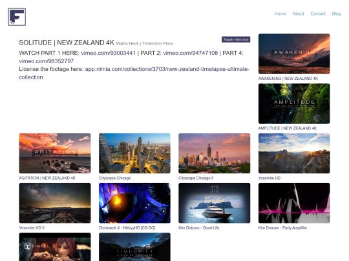Open the Yosemite HD sunrise thumbnail
Viewport: 349px width, 261px height.
[294, 153]
